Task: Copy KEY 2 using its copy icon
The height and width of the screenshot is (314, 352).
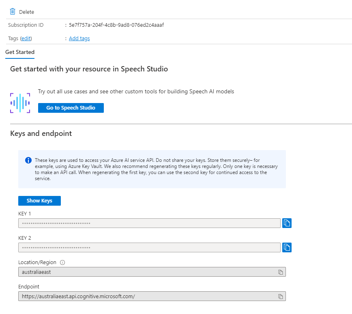Action: (x=287, y=247)
